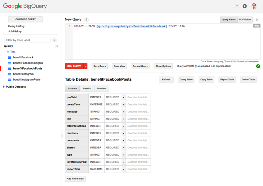Open mode dropdown for isPotentiallyPaid field
The width and height of the screenshot is (263, 186).
click(123, 162)
